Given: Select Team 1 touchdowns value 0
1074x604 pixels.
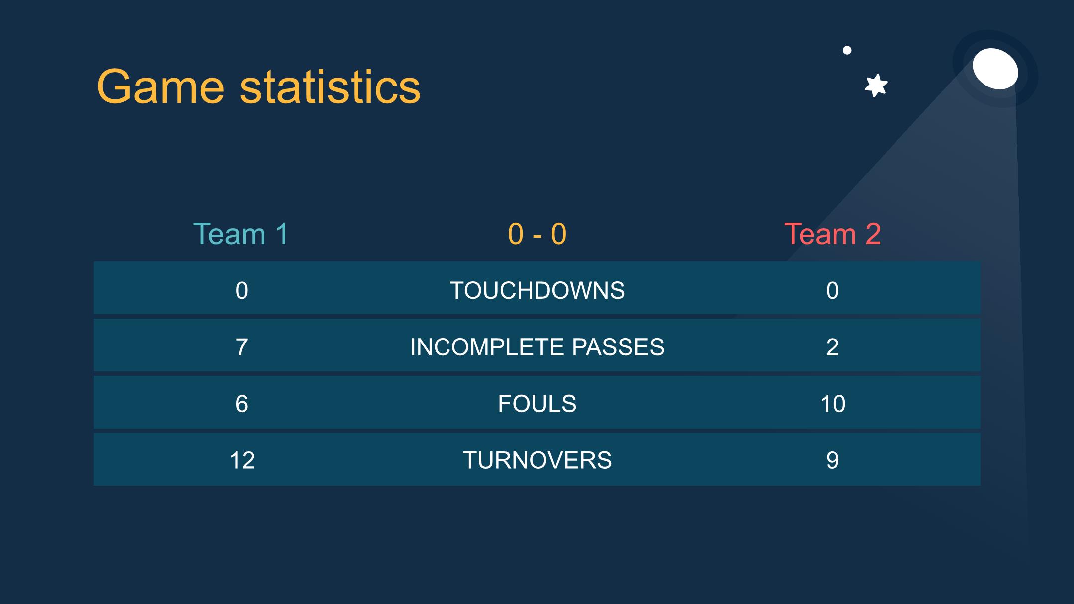Looking at the screenshot, I should [x=242, y=290].
